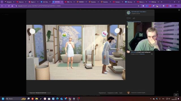Show hidden system tray icons
This screenshot has width=181, height=101.
151,99
